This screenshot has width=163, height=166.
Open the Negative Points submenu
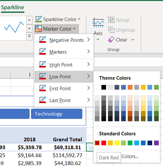point(64,40)
